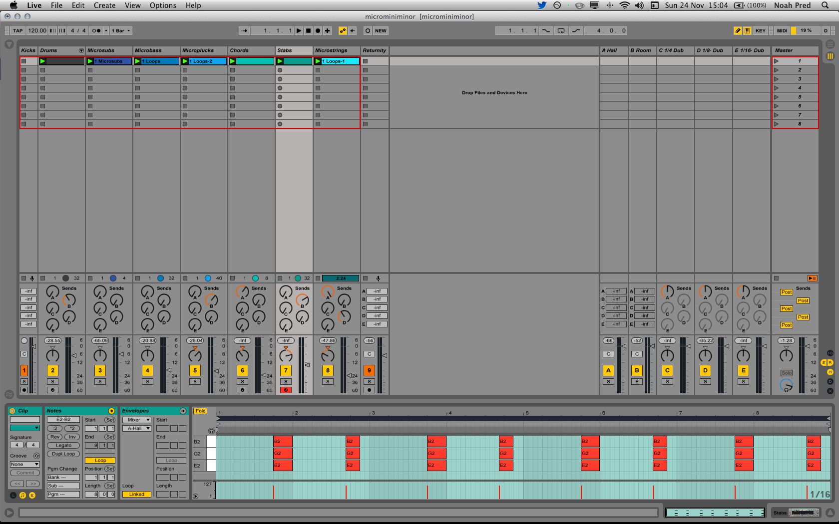Open the Create menu
The height and width of the screenshot is (524, 839).
[104, 5]
